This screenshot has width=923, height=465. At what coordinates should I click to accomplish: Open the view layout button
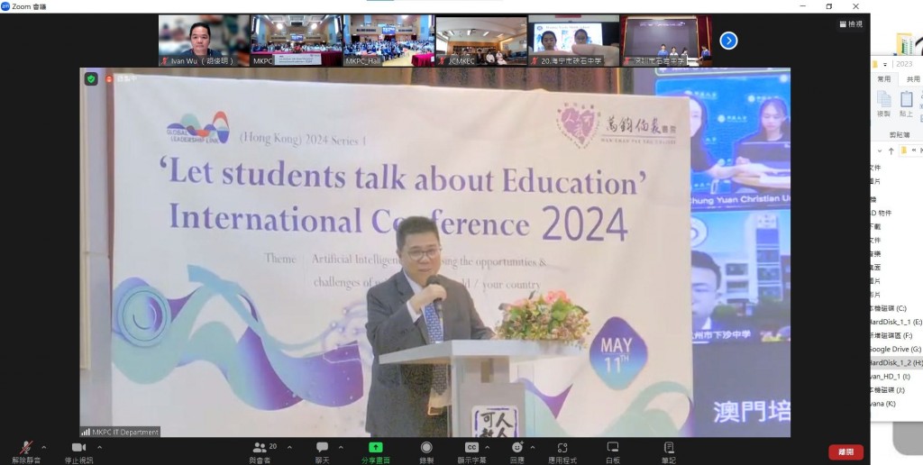(x=849, y=24)
